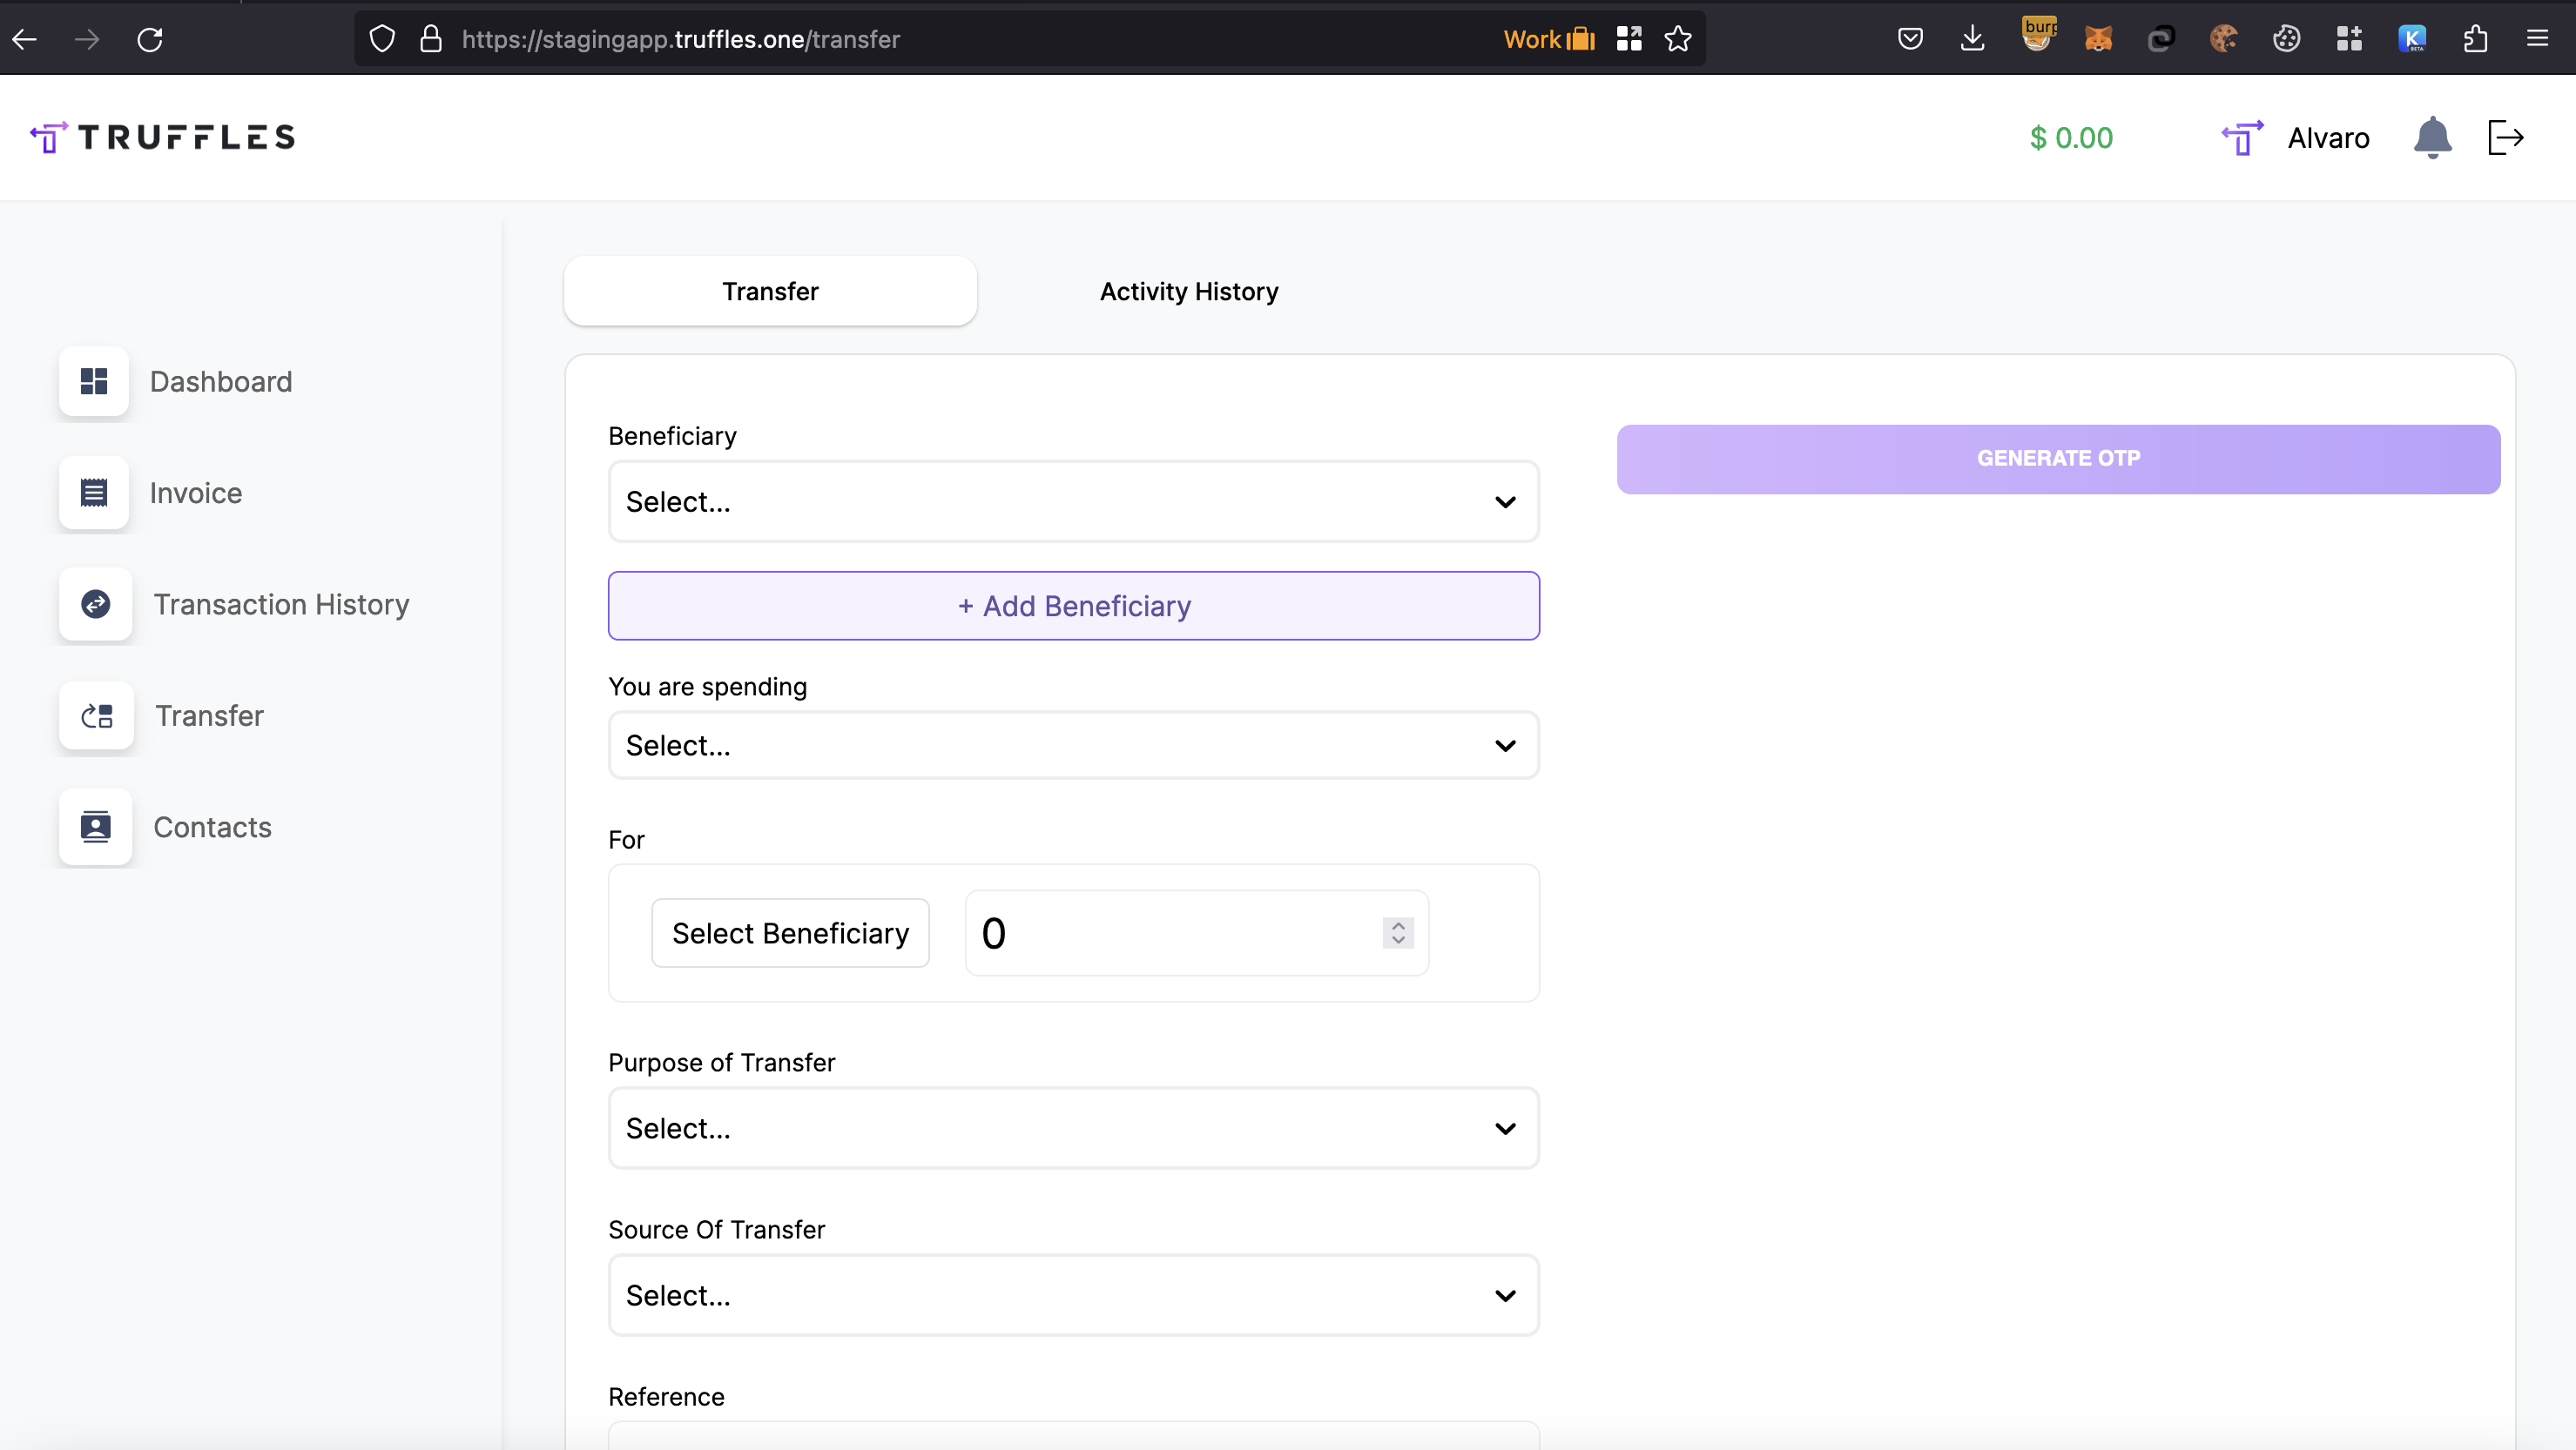Click the notification bell icon

[x=2432, y=138]
